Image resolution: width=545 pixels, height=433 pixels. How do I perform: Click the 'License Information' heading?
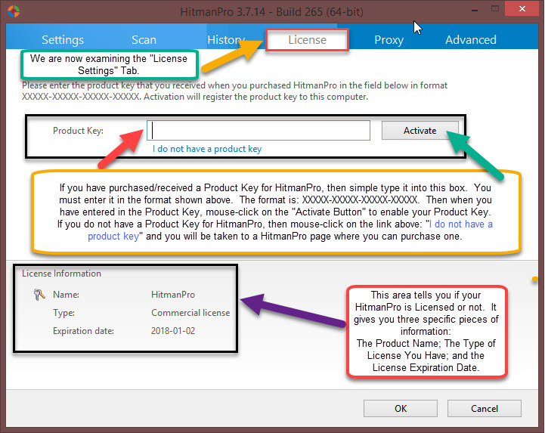pos(61,274)
